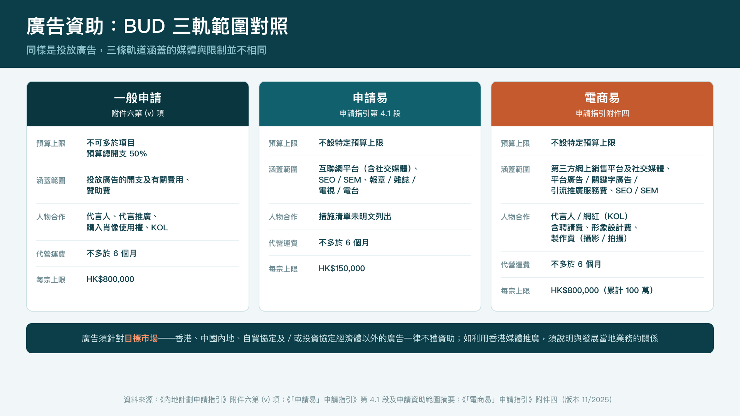The image size is (740, 416).
Task: Click HK$800,000（累計 100 萬） value
Action: pos(604,290)
